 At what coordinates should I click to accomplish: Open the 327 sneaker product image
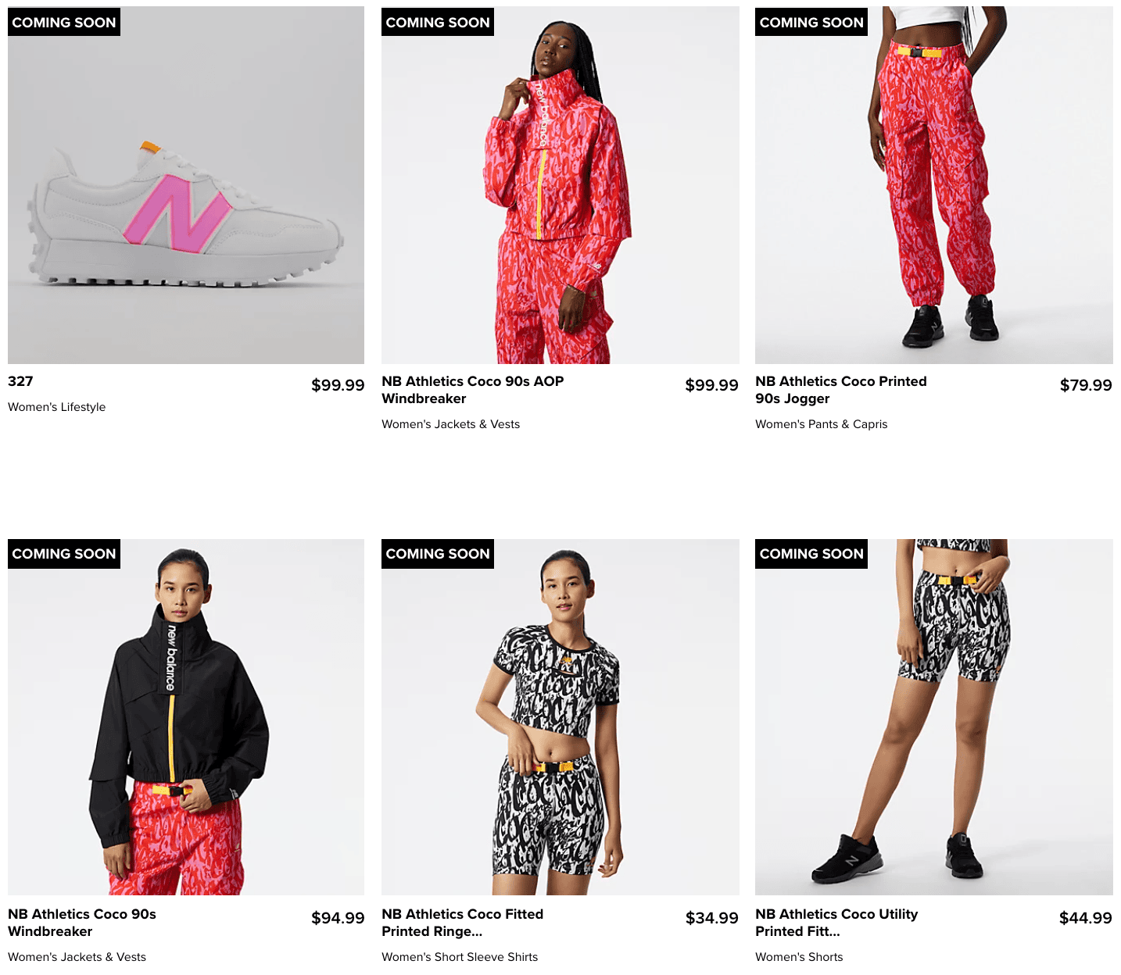coord(186,185)
